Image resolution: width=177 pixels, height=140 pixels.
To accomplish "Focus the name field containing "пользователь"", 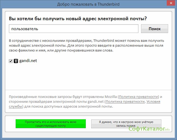I will coord(73,29).
